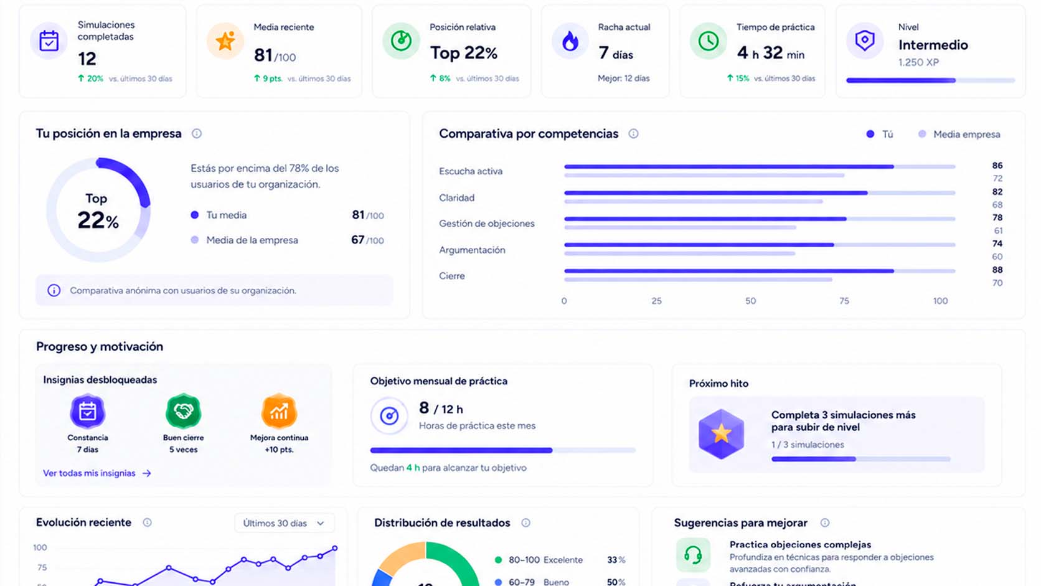Click the Tú legend dot in Comparativa
This screenshot has height=586, width=1041.
[870, 134]
